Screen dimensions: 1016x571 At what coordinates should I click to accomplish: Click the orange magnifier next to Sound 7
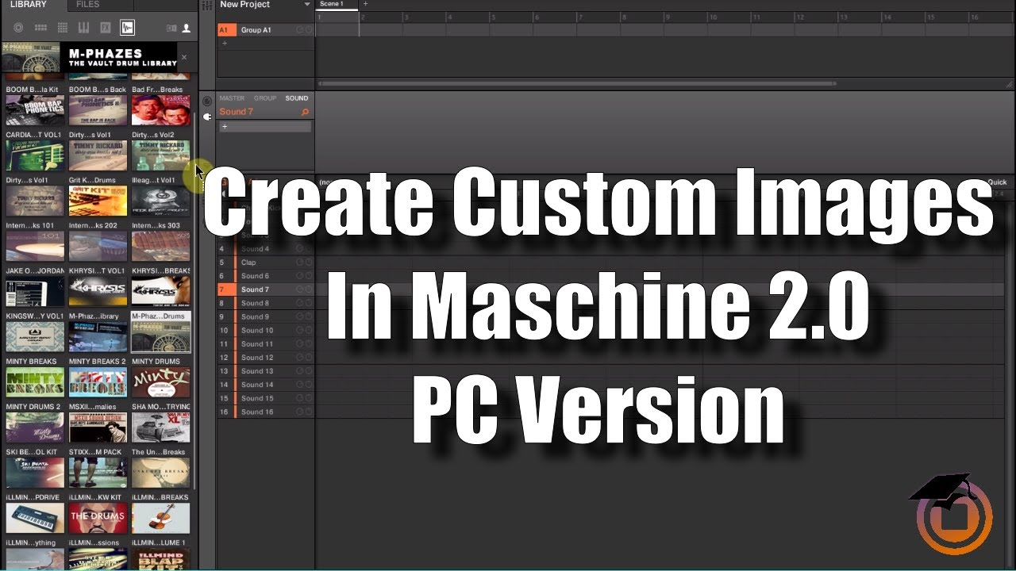(305, 112)
